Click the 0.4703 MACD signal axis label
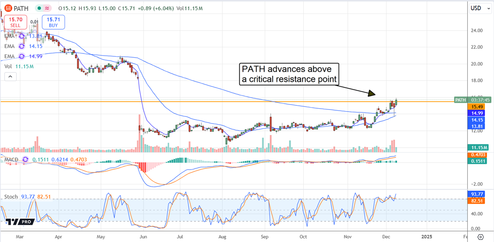The image size is (494, 242). click(x=477, y=155)
